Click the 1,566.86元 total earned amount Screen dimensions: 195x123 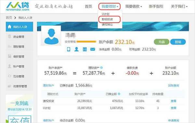pyautogui.click(x=84, y=85)
